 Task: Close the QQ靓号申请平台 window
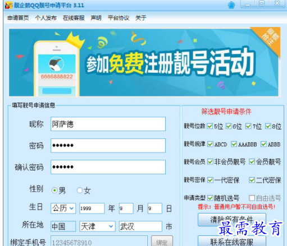[x=277, y=3]
